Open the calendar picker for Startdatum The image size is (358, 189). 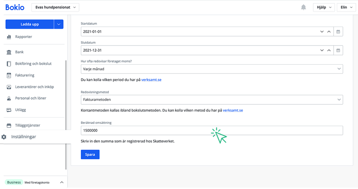point(338,32)
